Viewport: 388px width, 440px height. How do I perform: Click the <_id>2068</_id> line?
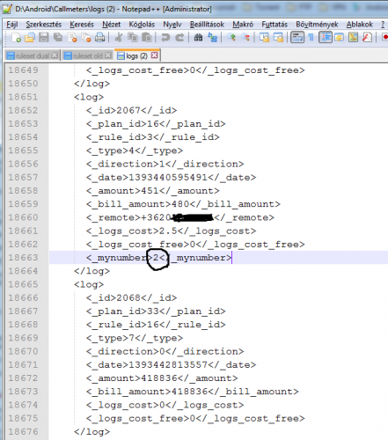tap(131, 298)
